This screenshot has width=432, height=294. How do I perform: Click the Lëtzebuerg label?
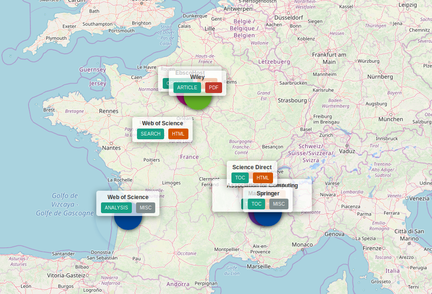coord(274,62)
